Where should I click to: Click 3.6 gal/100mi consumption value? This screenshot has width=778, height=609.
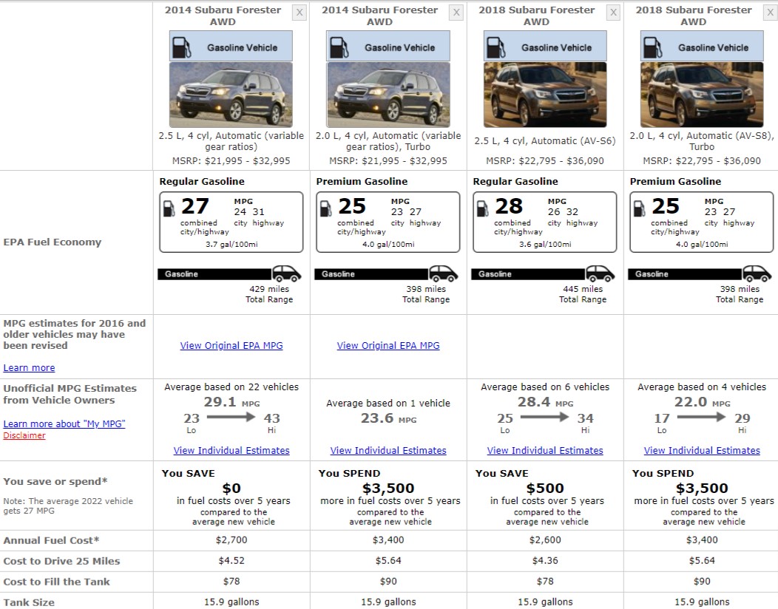[545, 245]
